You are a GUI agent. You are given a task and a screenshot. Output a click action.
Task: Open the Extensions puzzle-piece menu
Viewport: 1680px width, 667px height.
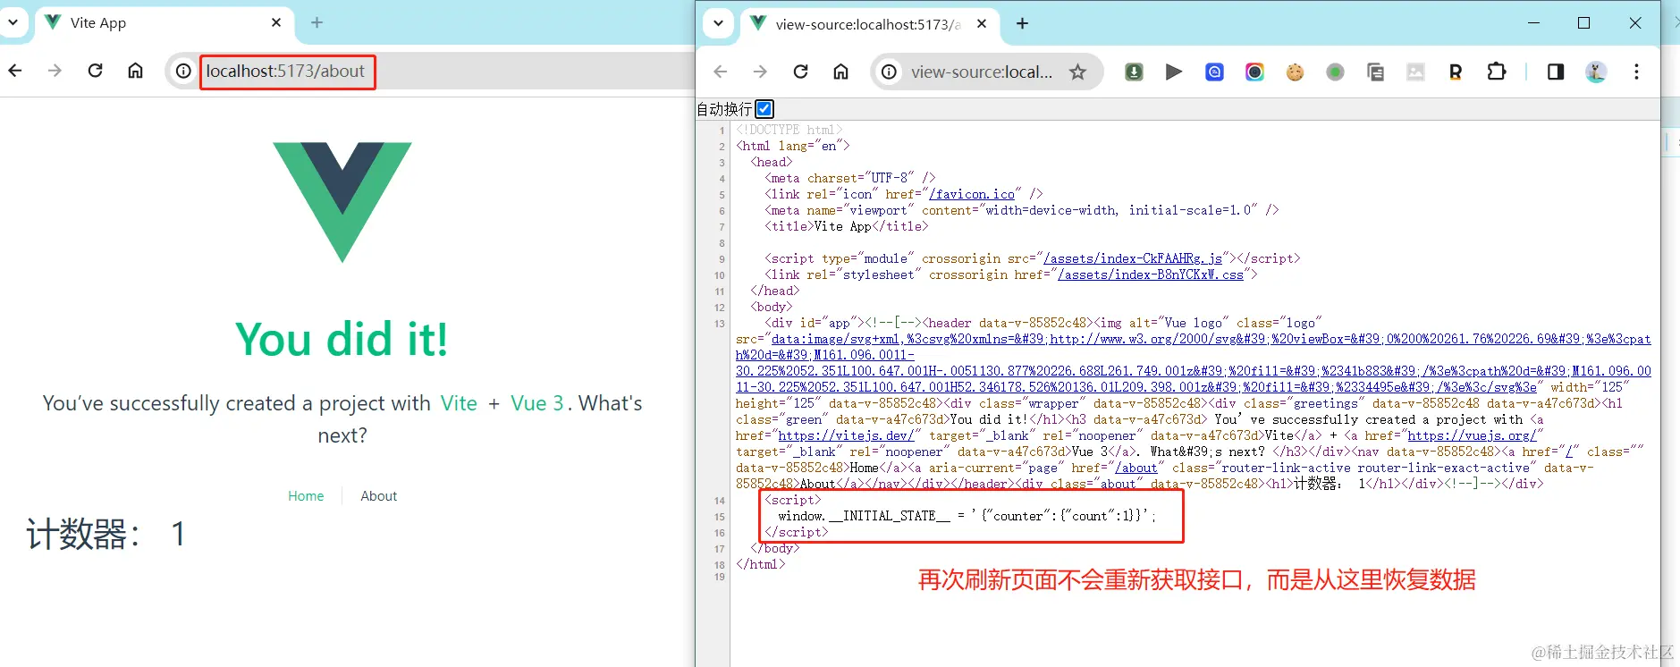point(1497,72)
